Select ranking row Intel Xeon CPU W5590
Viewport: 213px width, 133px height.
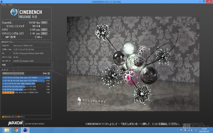[26, 78]
